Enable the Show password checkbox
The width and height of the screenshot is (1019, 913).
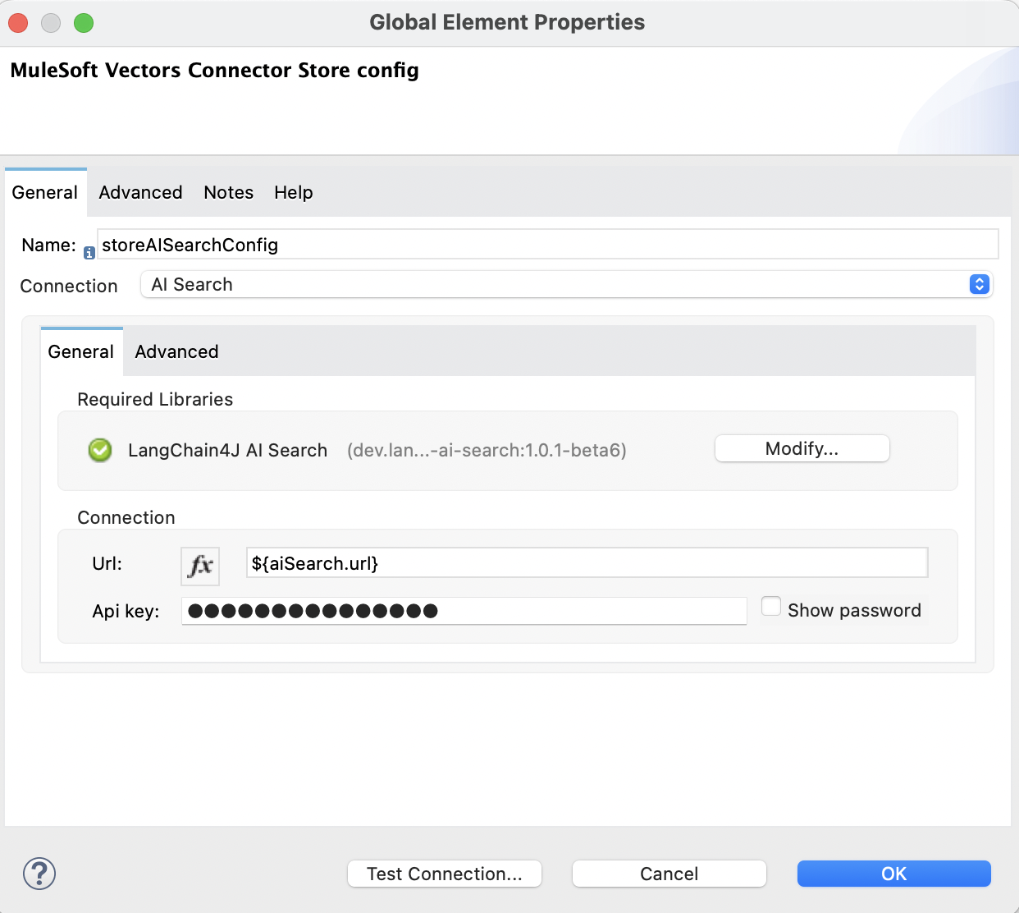pos(771,606)
